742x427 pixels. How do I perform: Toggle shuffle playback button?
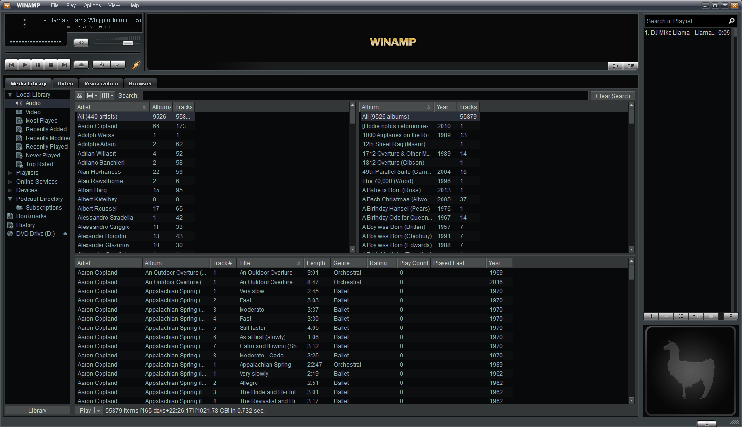point(101,64)
